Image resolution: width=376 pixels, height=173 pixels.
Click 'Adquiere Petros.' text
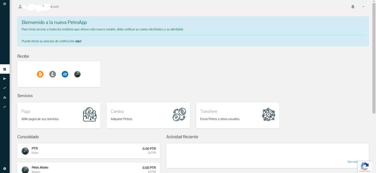(122, 119)
